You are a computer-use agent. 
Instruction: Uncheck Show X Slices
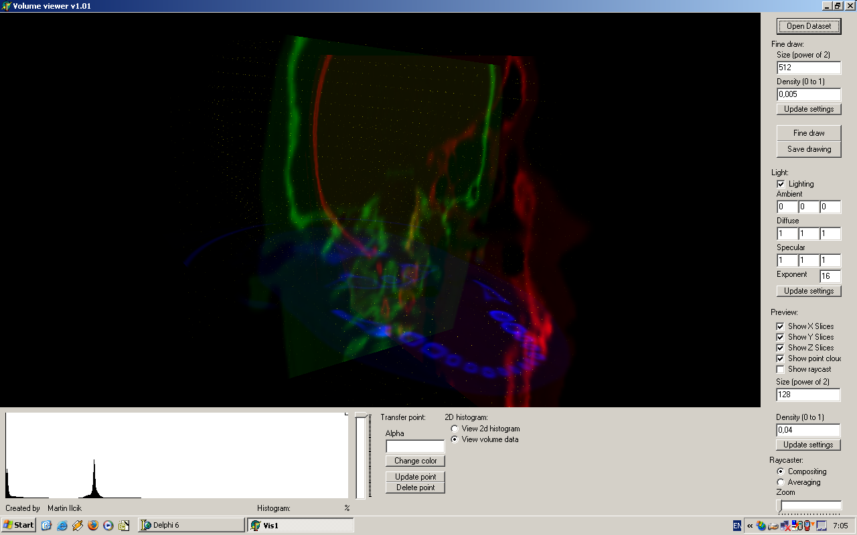[781, 326]
